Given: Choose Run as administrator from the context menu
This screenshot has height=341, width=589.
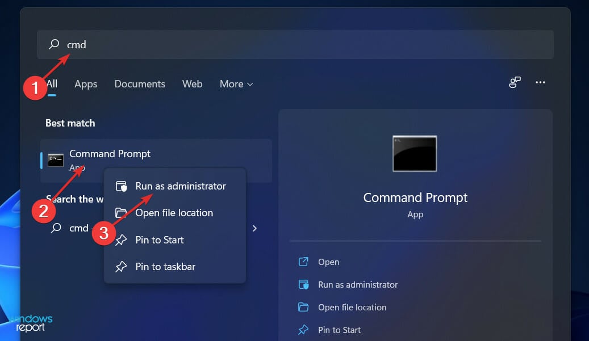Looking at the screenshot, I should pos(180,186).
